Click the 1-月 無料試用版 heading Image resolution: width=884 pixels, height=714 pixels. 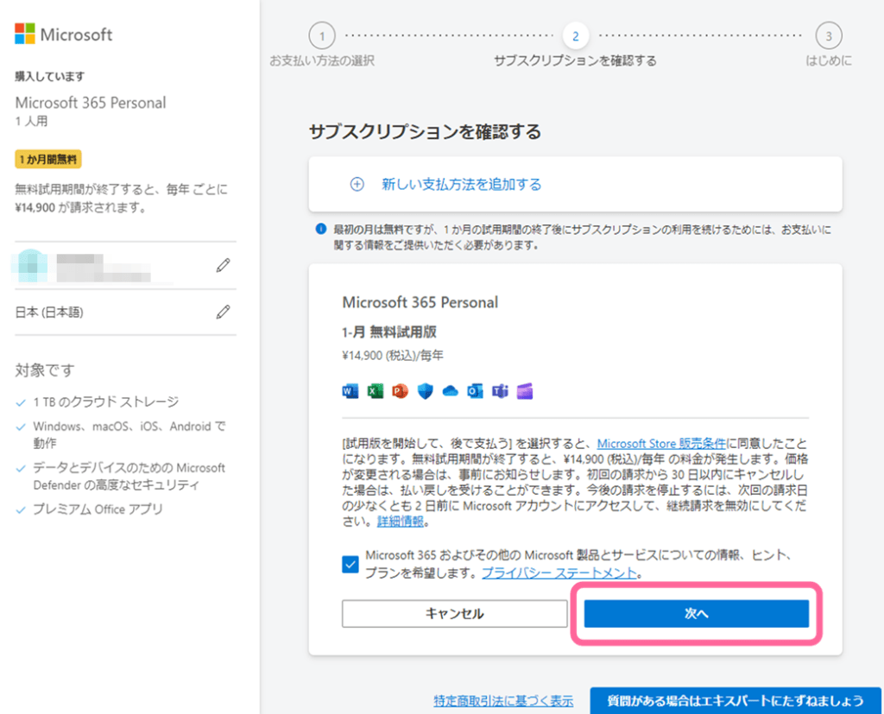[x=389, y=332]
